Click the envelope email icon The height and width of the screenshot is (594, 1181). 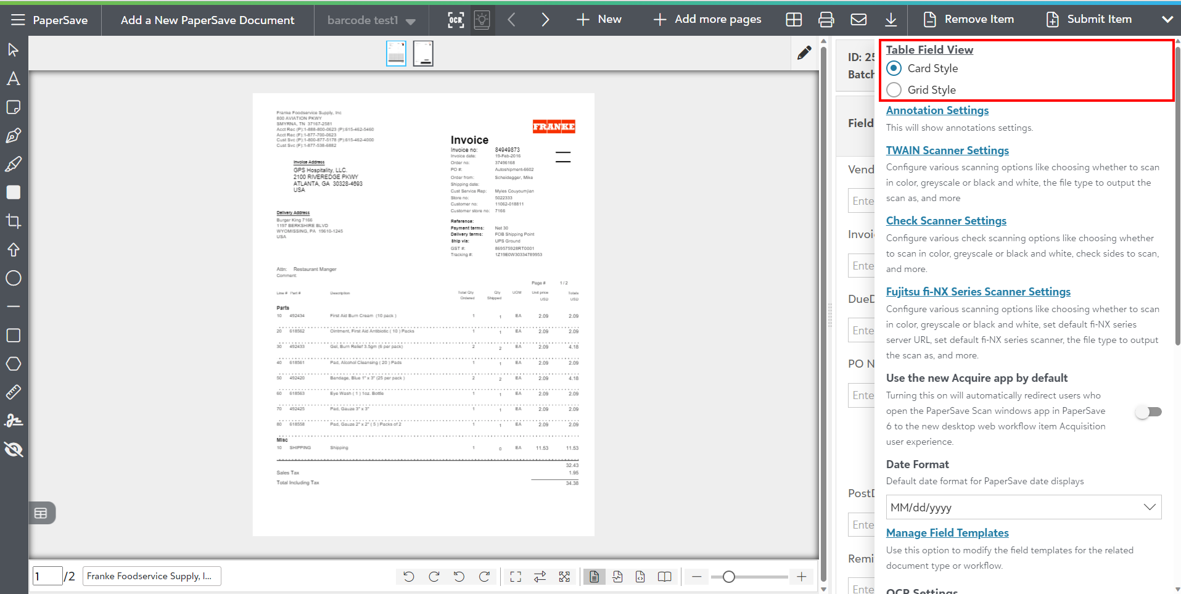click(x=858, y=20)
